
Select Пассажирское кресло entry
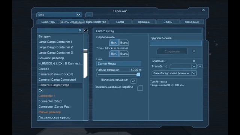point(60,117)
